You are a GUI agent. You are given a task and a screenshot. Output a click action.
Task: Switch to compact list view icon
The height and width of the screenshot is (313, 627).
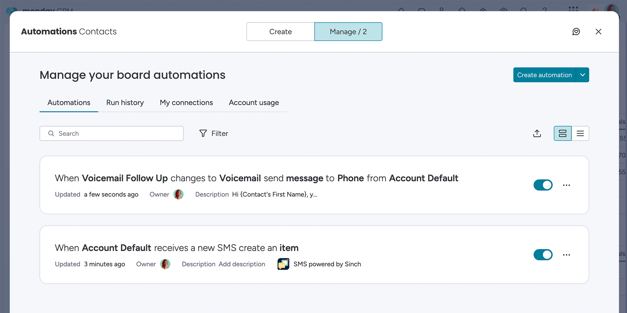580,133
